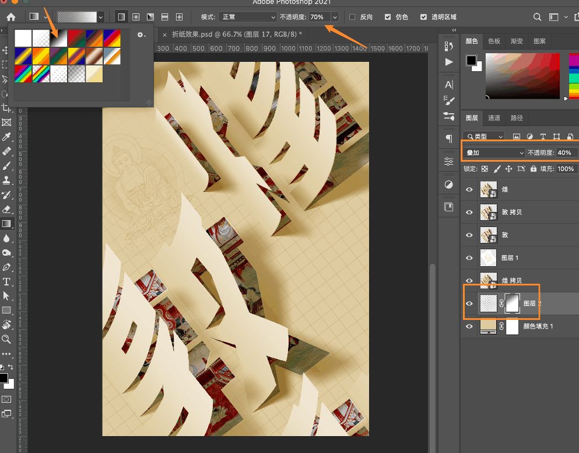The image size is (579, 453).
Task: Choose linear gradient style icon
Action: [x=121, y=17]
